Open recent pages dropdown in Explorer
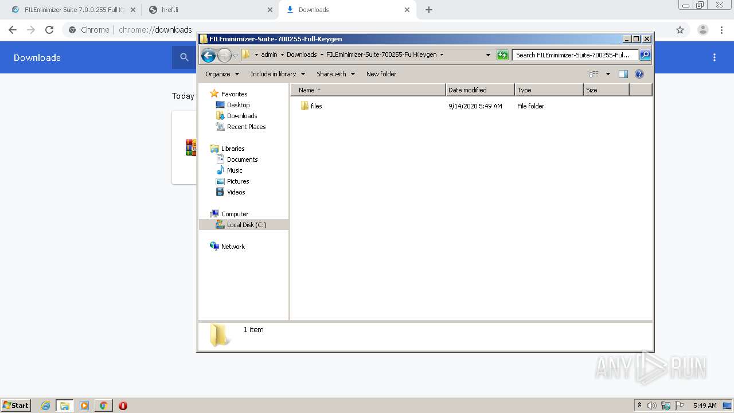 pos(235,55)
